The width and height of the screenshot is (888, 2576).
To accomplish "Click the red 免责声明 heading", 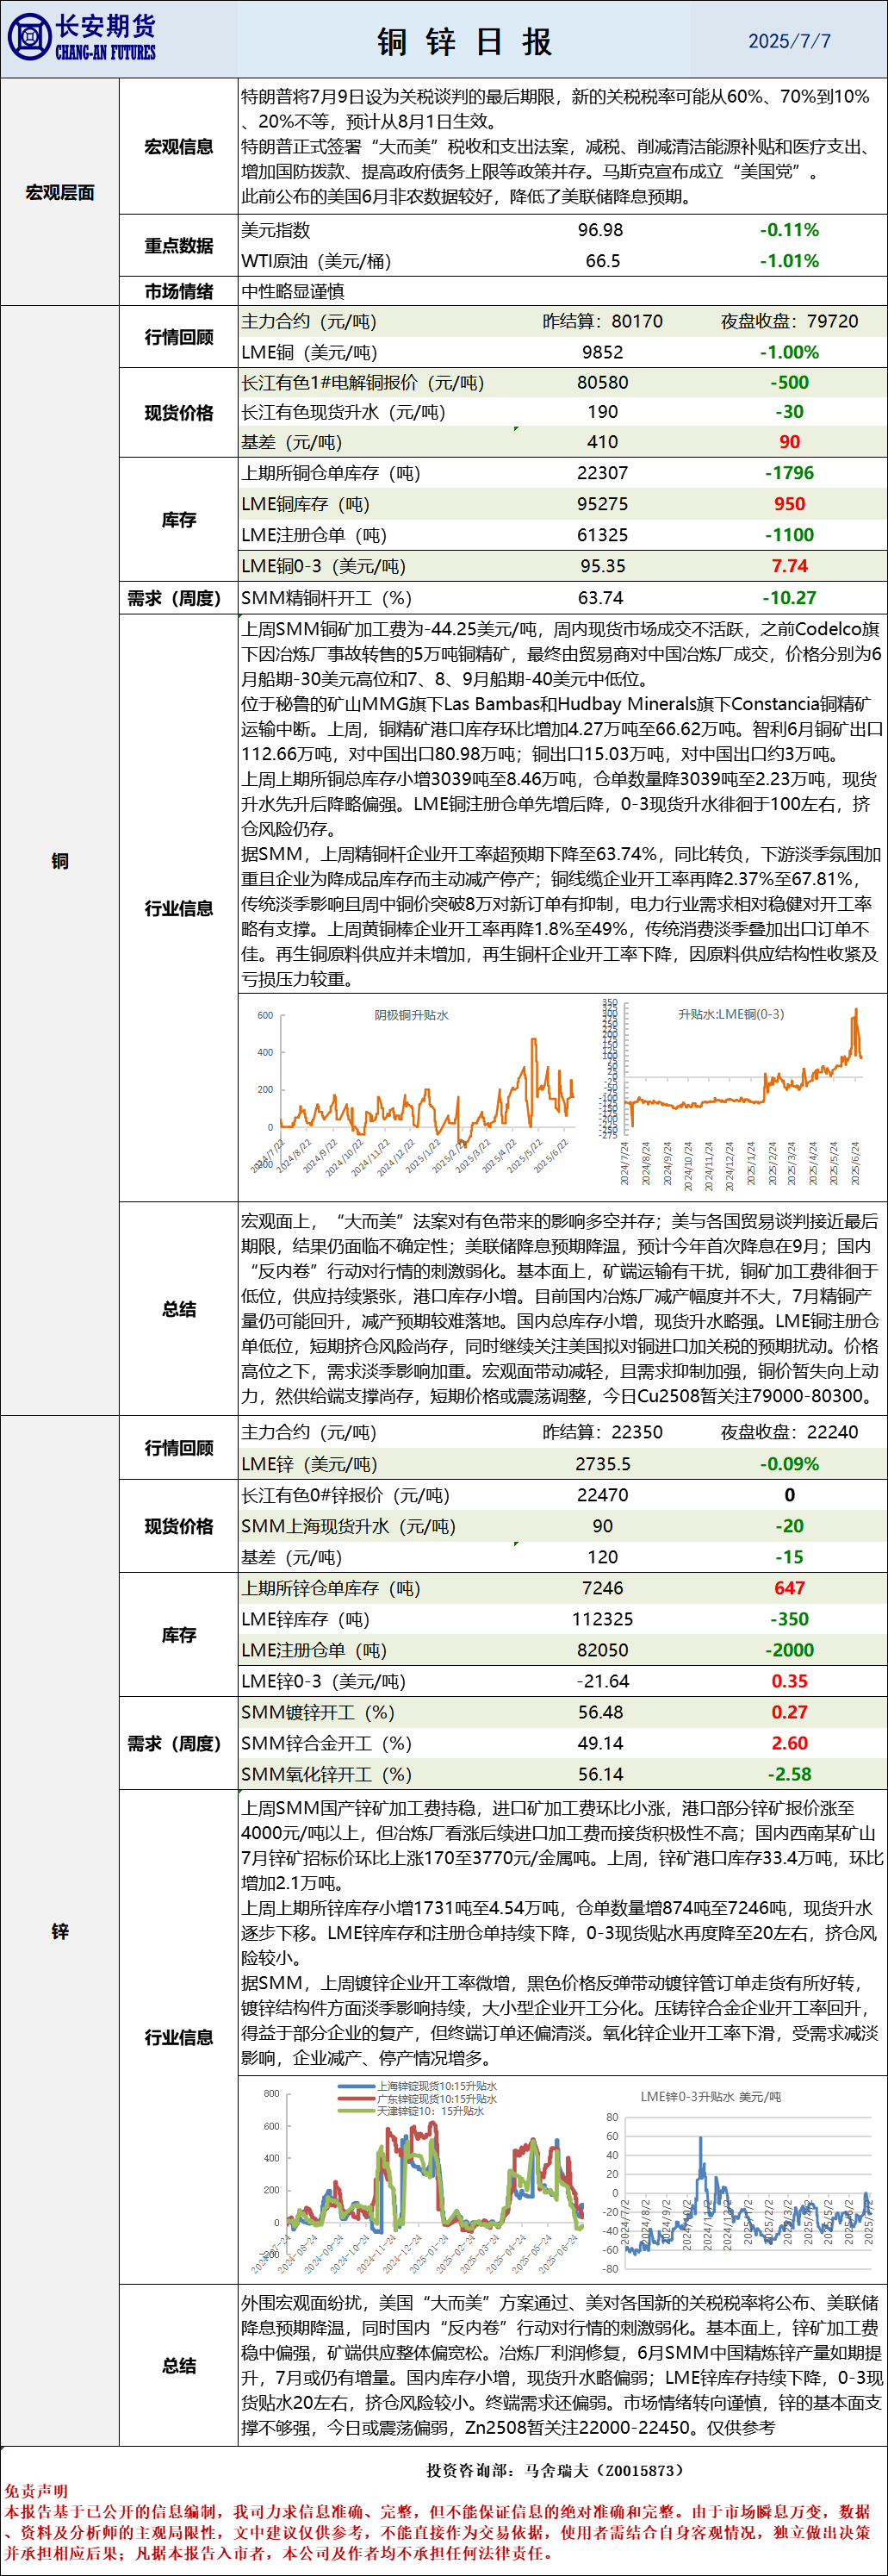I will [36, 2491].
